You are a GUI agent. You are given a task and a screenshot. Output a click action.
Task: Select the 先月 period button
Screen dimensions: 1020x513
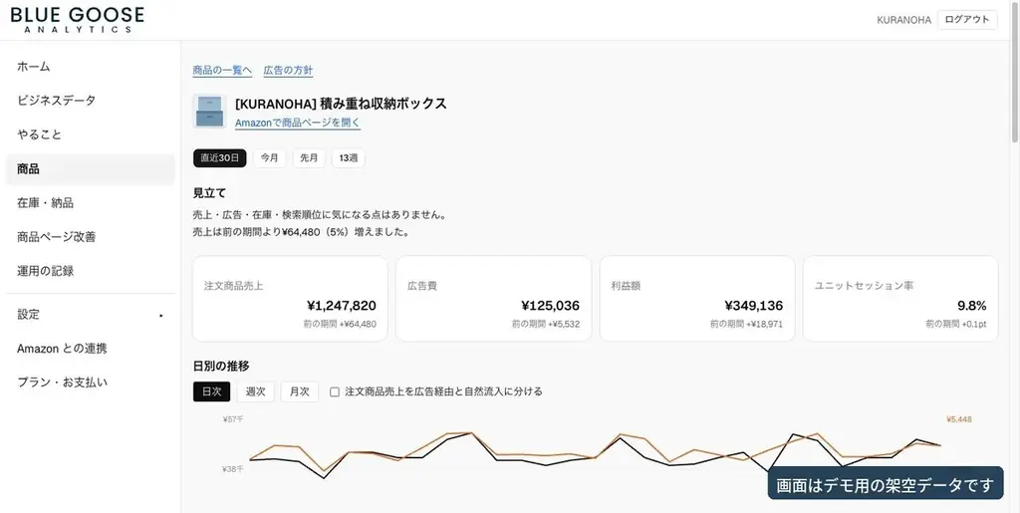click(x=309, y=158)
